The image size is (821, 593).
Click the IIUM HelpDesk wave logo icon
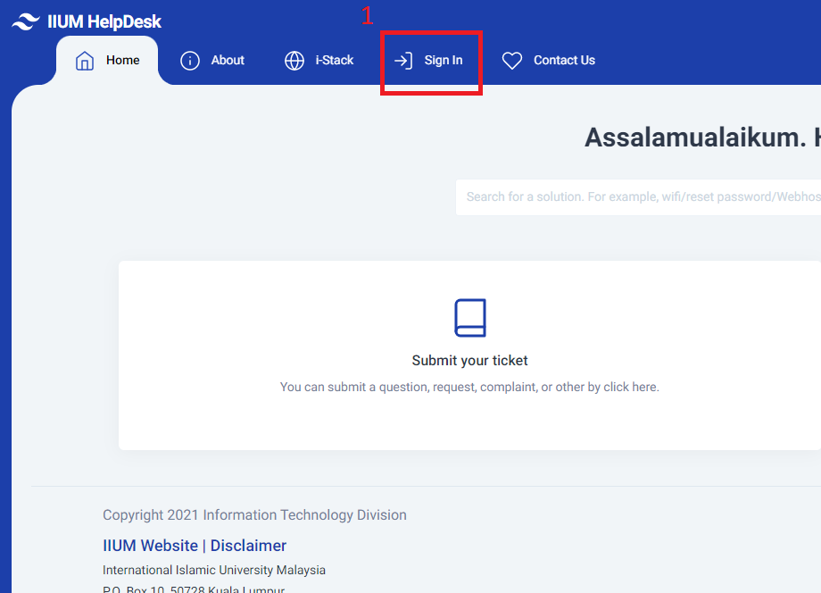pos(26,22)
